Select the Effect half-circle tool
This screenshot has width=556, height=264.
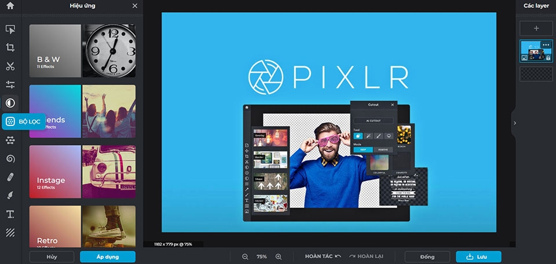[10, 103]
